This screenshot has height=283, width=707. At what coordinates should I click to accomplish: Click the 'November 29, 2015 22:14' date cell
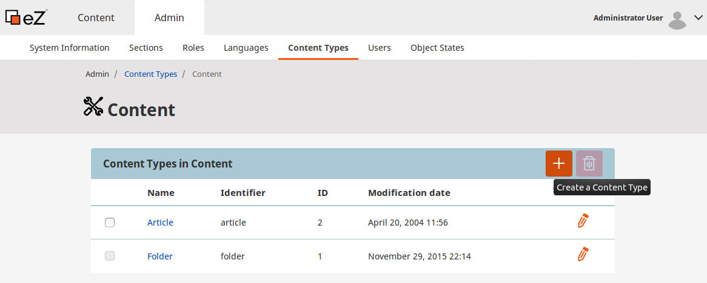(420, 256)
